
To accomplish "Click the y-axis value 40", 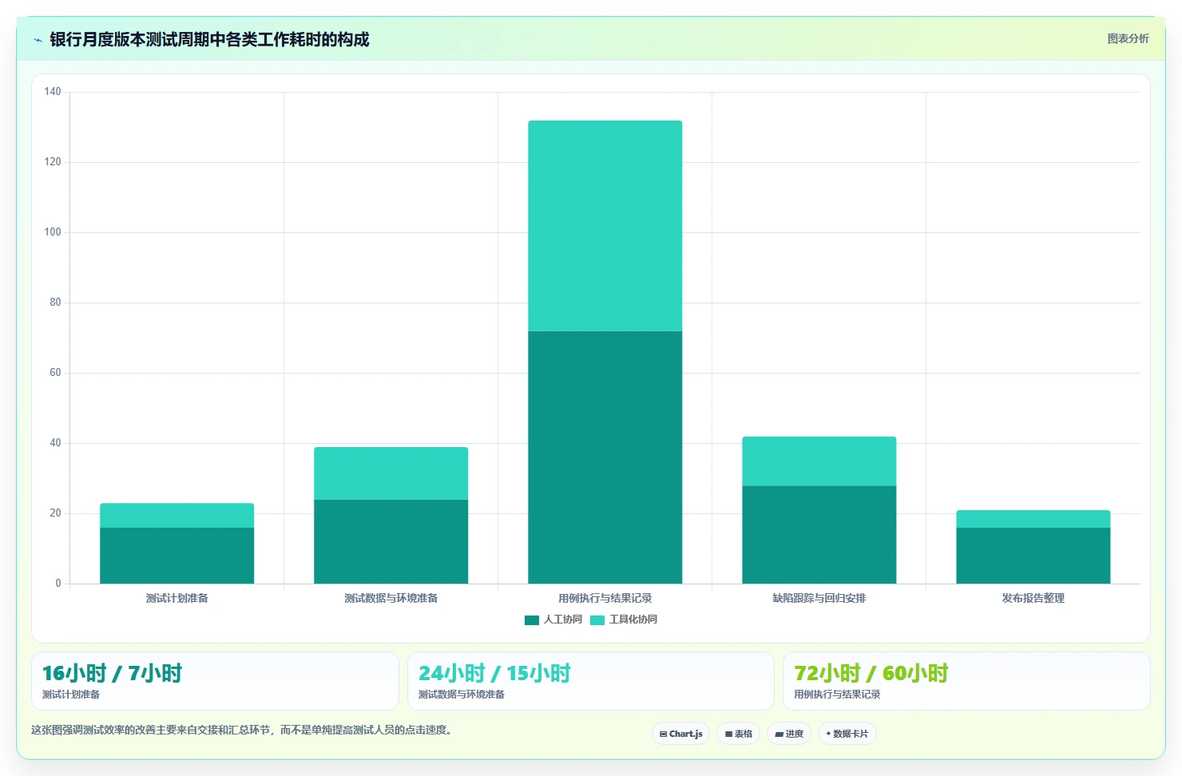I will pyautogui.click(x=55, y=443).
